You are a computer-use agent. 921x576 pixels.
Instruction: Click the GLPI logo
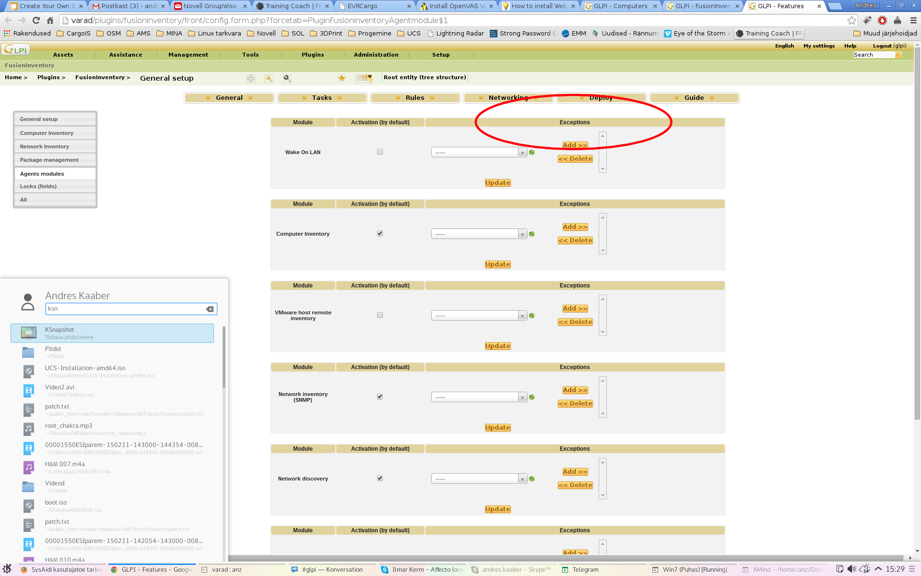(16, 49)
